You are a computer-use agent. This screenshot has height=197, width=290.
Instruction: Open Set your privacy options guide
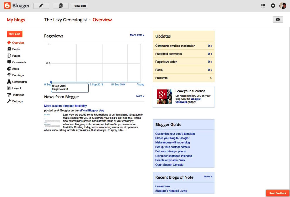tap(170, 151)
